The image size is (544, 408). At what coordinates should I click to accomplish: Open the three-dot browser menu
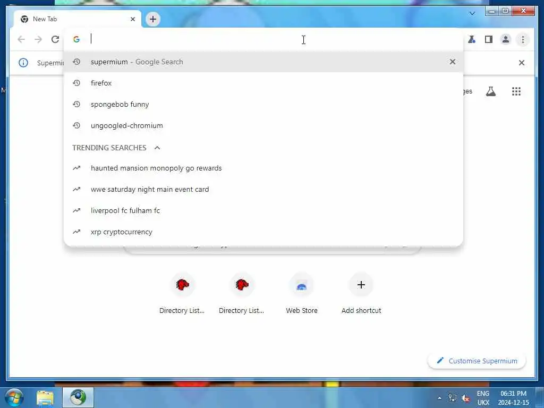(x=523, y=39)
